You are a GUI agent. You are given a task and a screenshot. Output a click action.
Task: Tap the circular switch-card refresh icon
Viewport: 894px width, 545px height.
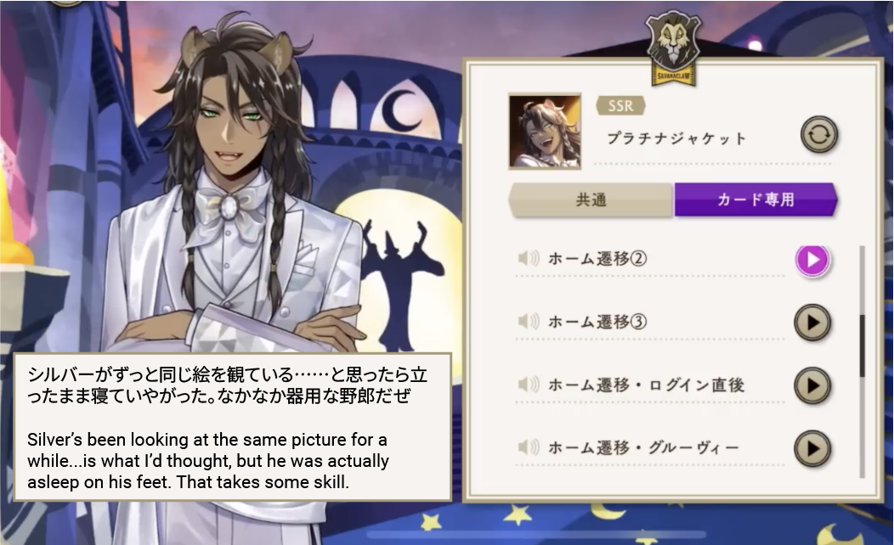point(818,135)
